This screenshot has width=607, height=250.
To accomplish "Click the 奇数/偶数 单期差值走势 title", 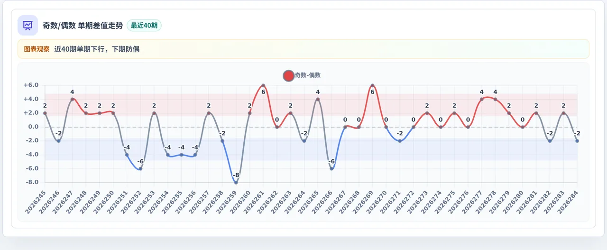I will [83, 26].
